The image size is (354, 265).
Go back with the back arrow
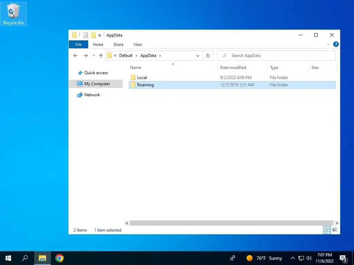click(75, 56)
